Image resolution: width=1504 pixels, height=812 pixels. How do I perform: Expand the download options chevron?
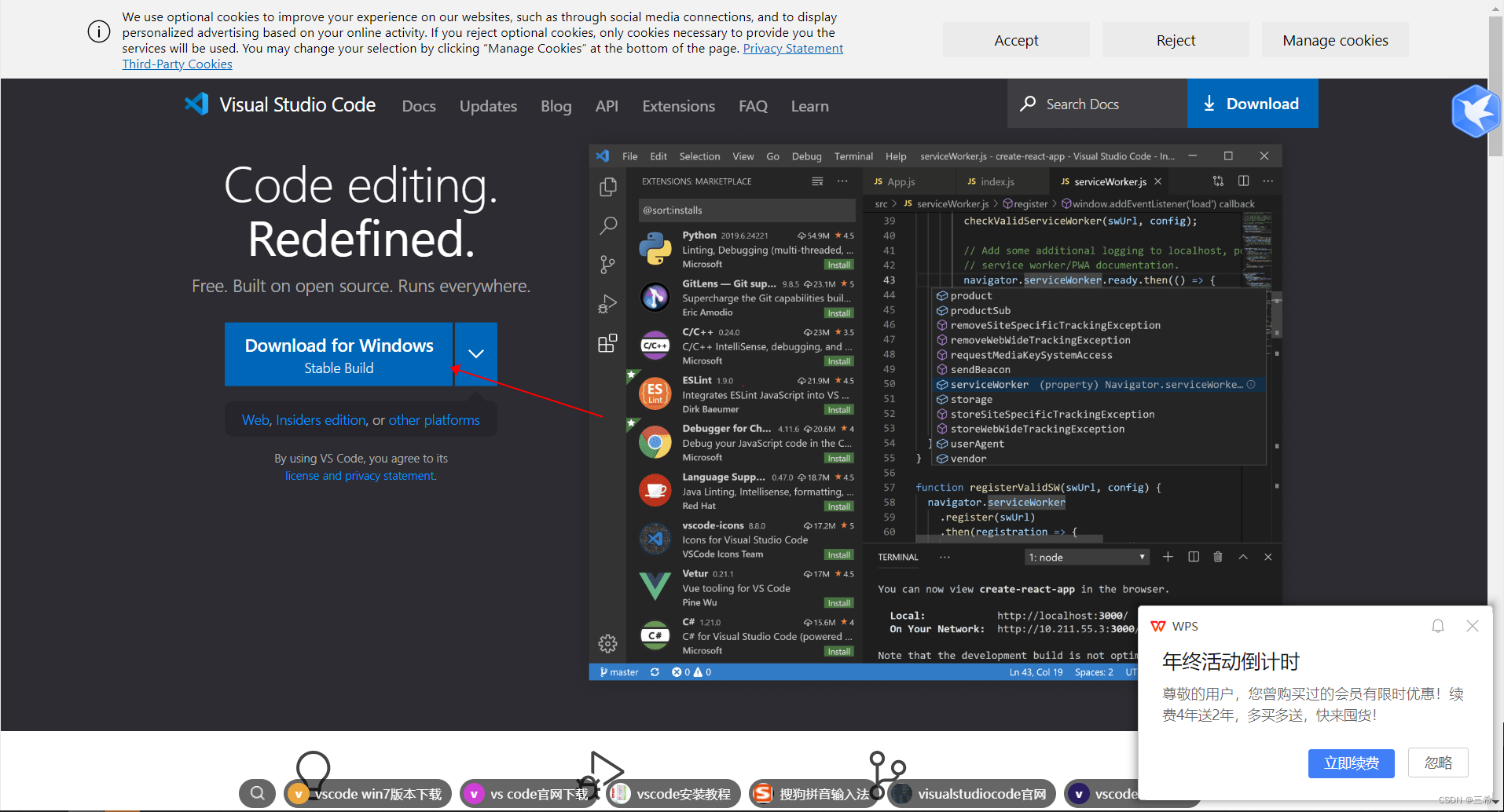[476, 354]
